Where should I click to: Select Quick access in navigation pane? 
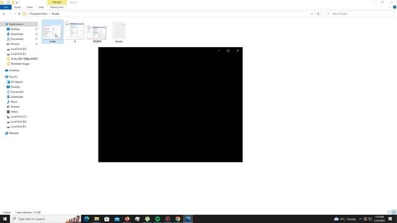(17, 24)
